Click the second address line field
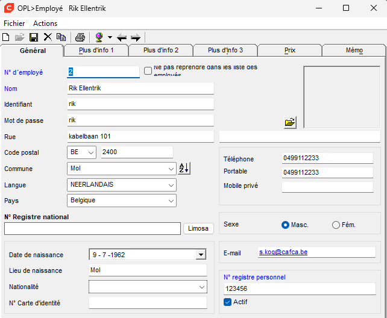387x318 pixels. 300,137
